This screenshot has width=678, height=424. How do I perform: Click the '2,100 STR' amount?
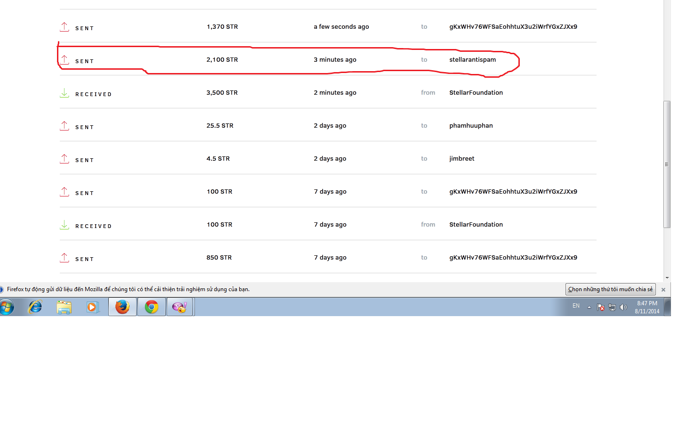click(x=222, y=60)
